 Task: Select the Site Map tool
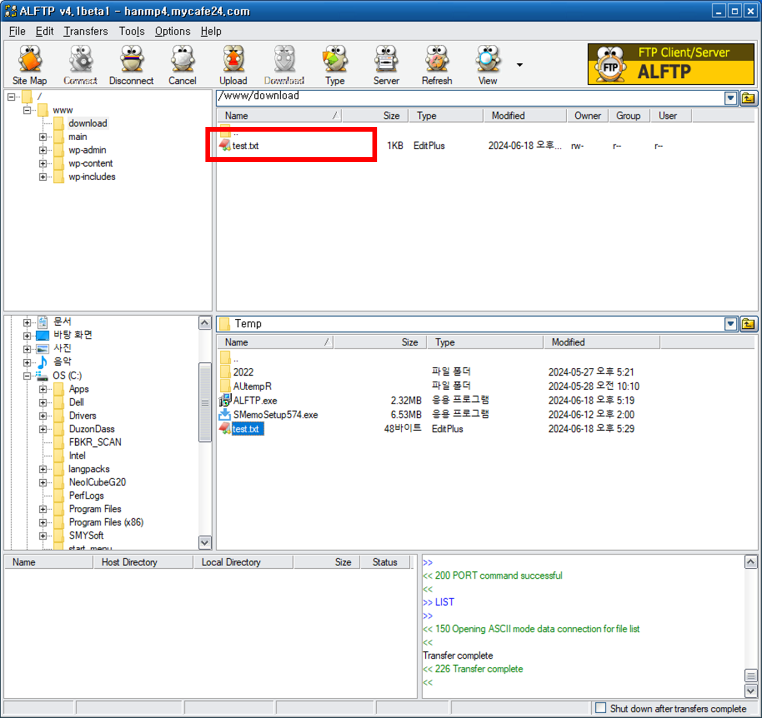[29, 63]
